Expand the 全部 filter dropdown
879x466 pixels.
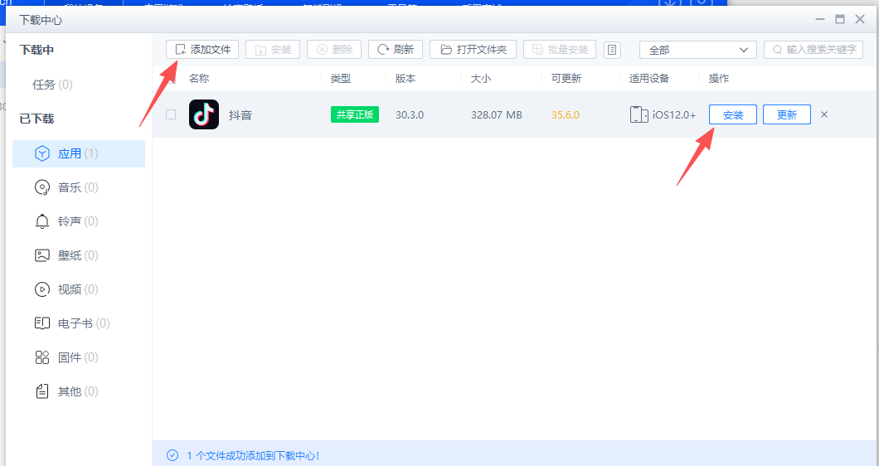point(697,50)
